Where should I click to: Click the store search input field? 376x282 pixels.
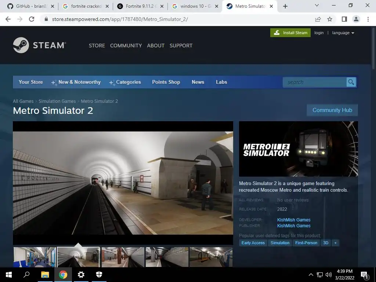(x=315, y=82)
